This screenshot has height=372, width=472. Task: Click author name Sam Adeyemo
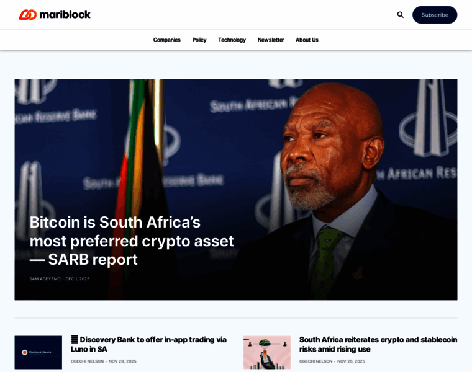(x=45, y=279)
